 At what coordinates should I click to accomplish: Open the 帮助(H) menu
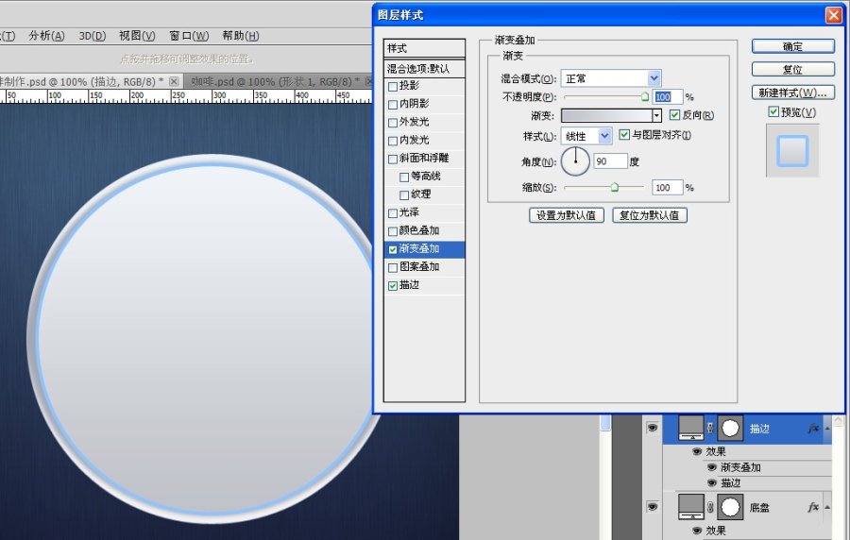coord(241,36)
